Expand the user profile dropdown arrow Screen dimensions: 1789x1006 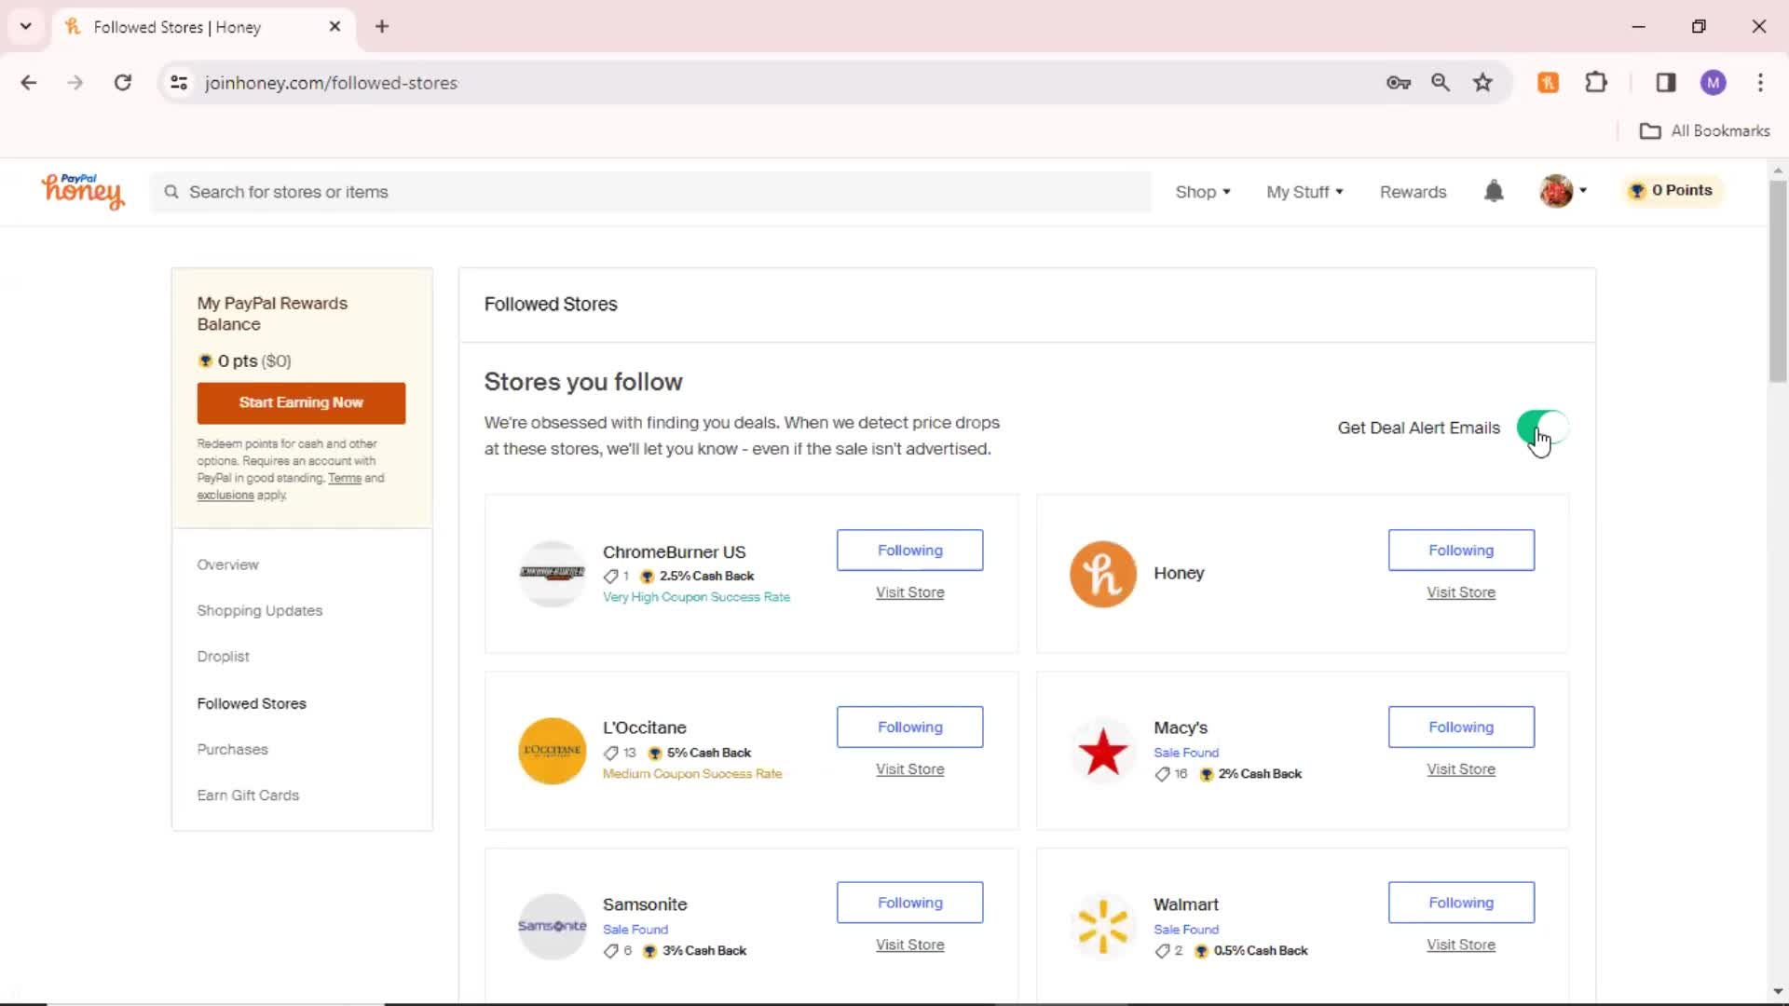(1584, 190)
